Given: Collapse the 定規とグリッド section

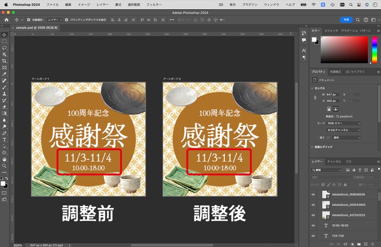Looking at the screenshot, I should (x=312, y=147).
